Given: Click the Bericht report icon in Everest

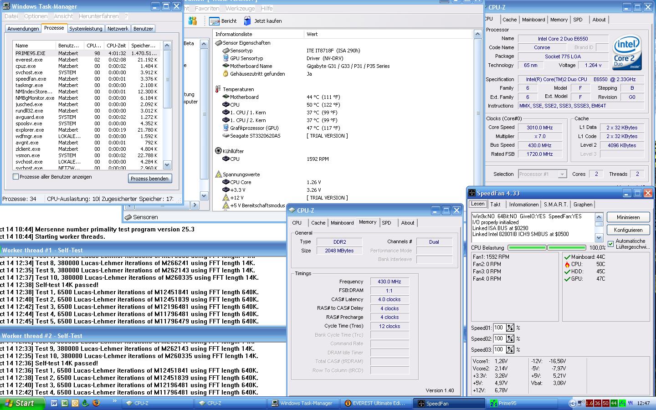Looking at the screenshot, I should [214, 21].
